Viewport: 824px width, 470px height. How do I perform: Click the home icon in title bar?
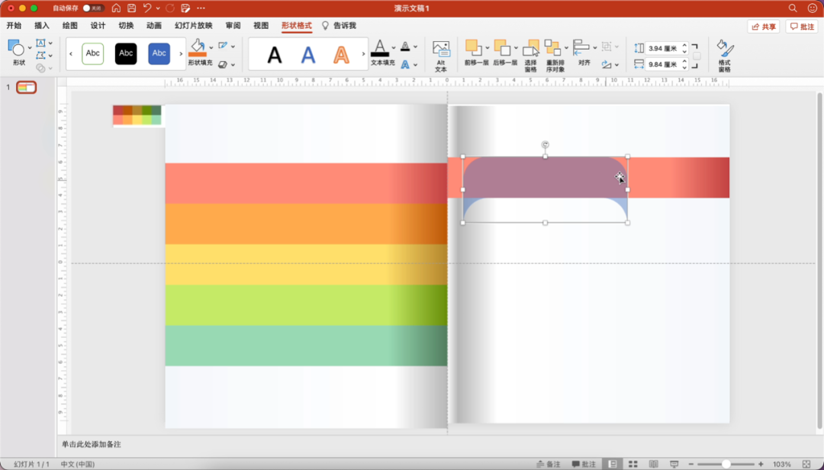pyautogui.click(x=116, y=8)
